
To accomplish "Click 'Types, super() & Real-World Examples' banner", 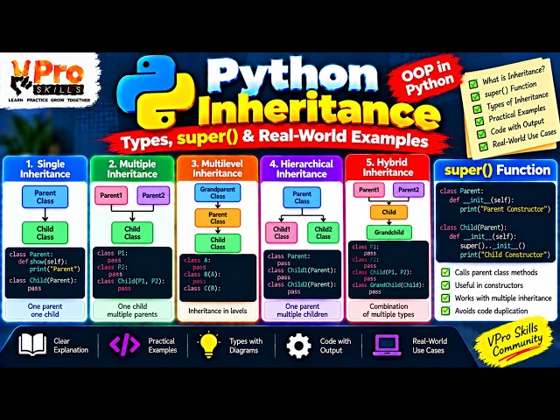I will (274, 139).
